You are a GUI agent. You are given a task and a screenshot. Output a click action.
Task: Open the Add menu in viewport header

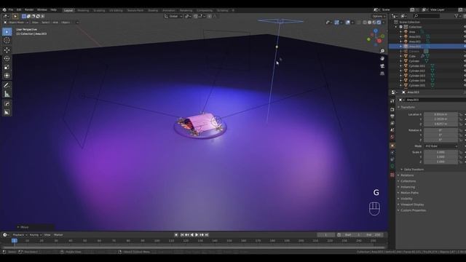(55, 23)
